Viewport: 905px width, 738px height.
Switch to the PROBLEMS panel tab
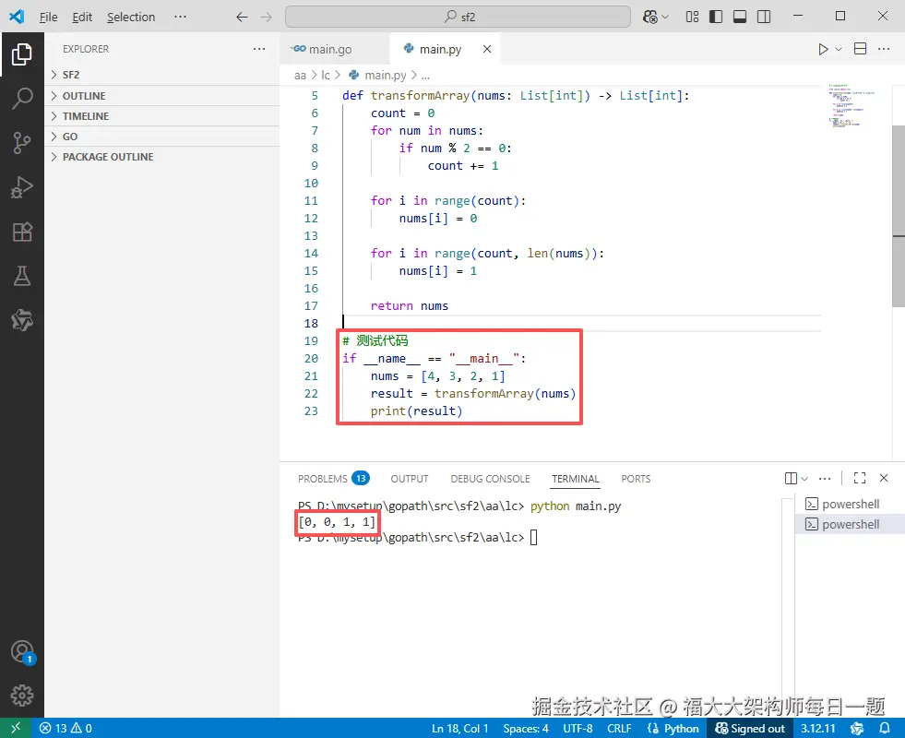[x=333, y=479]
